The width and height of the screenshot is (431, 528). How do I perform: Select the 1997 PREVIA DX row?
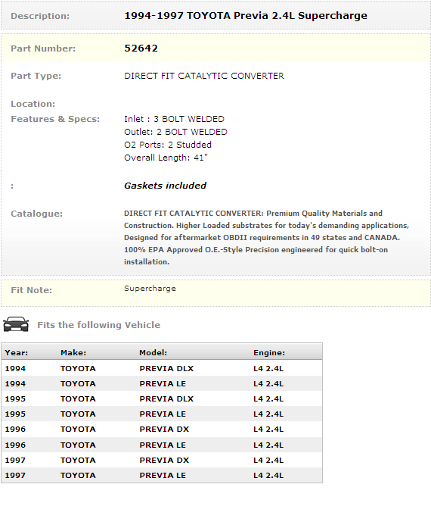click(162, 460)
